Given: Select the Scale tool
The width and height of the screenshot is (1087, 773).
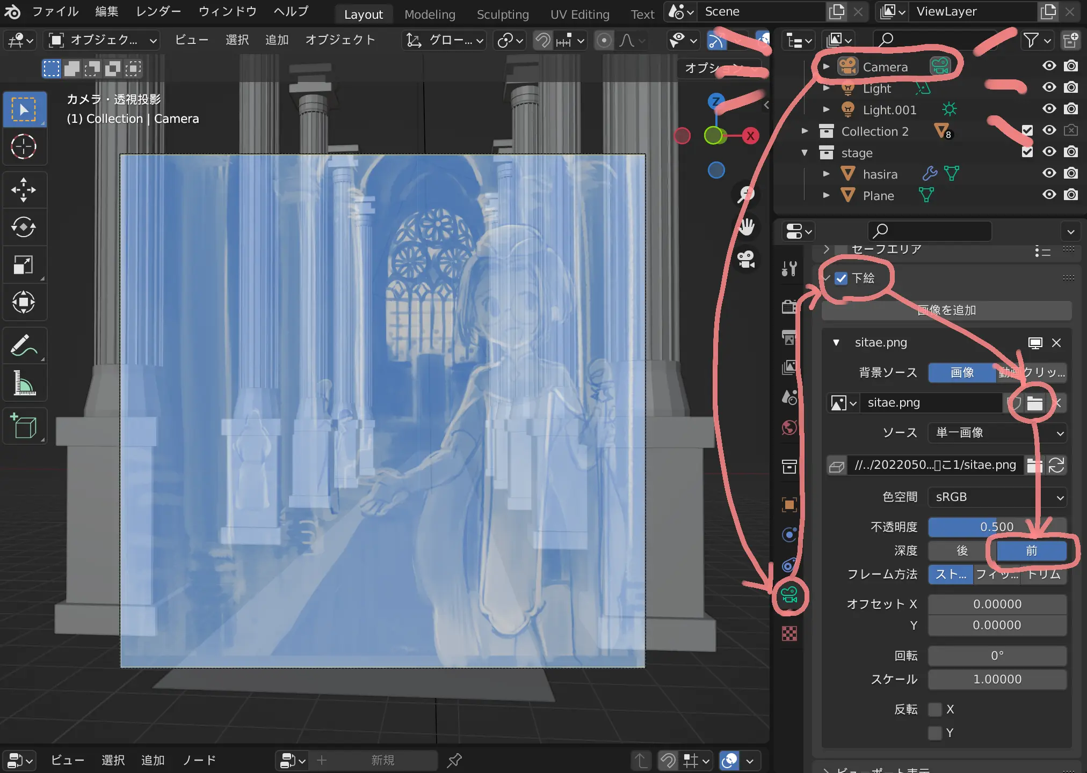Looking at the screenshot, I should [24, 264].
